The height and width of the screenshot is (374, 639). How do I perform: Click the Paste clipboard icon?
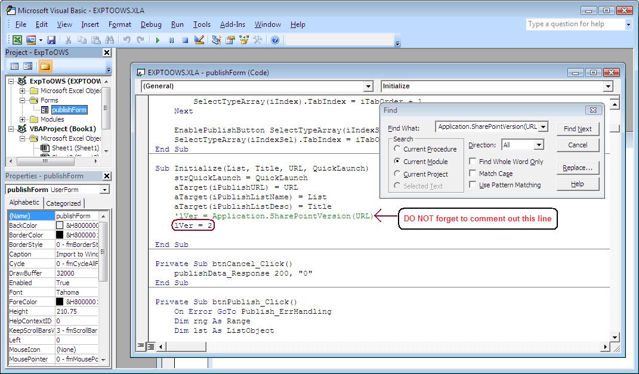[x=96, y=40]
